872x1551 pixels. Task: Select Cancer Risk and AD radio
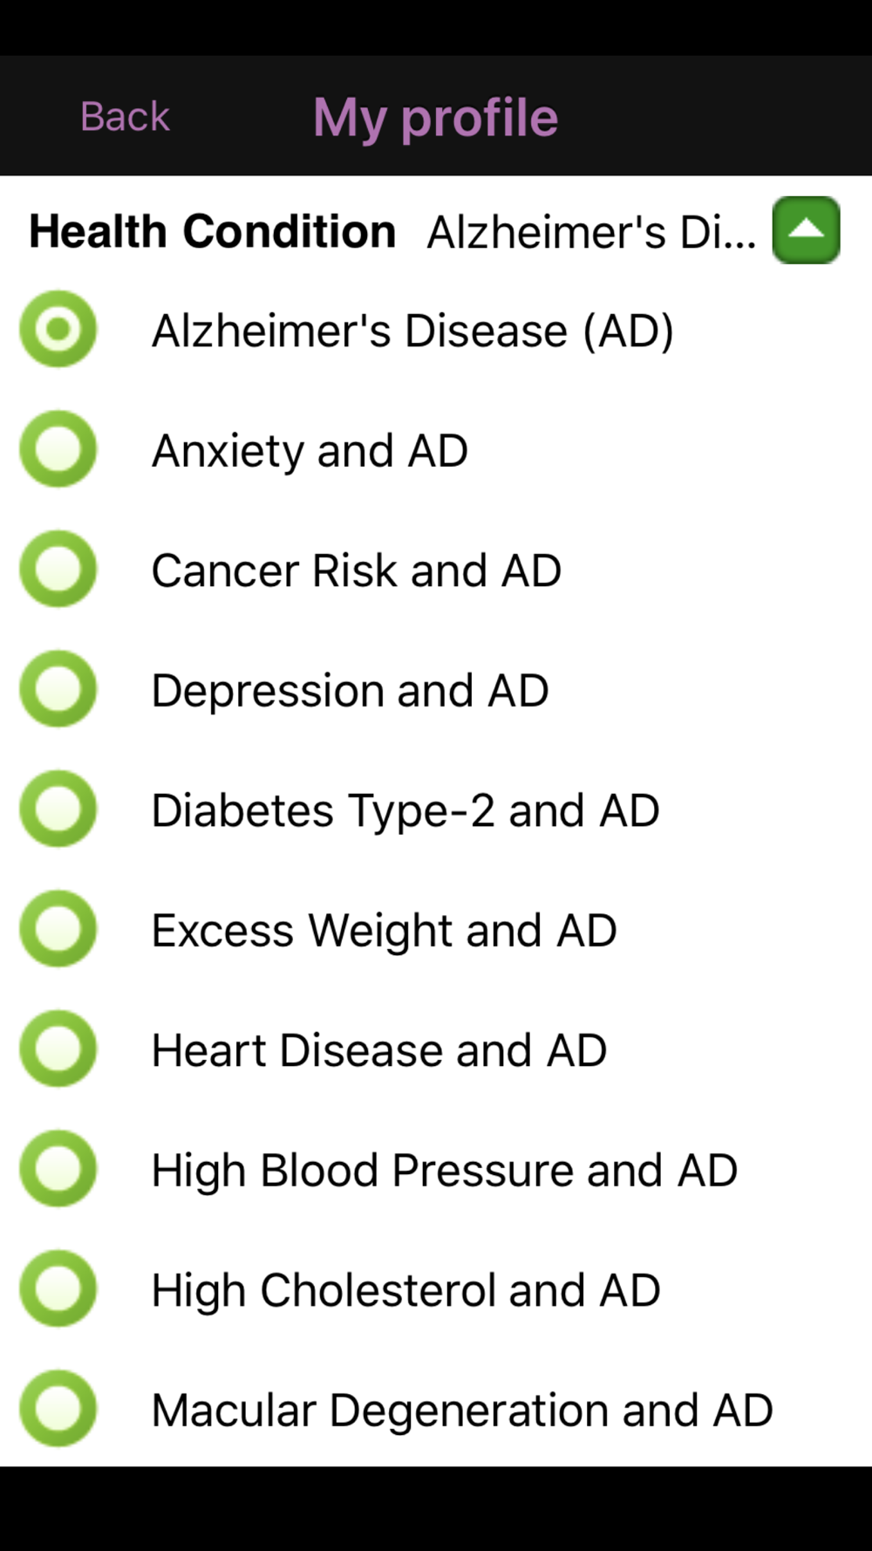[58, 569]
